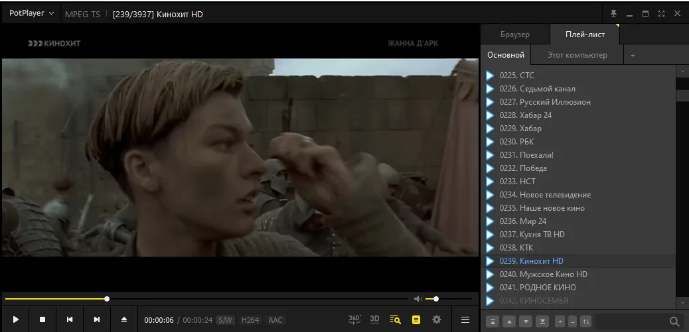The height and width of the screenshot is (332, 689).
Task: Open the playlist search icon in the control bar
Action: coord(396,319)
